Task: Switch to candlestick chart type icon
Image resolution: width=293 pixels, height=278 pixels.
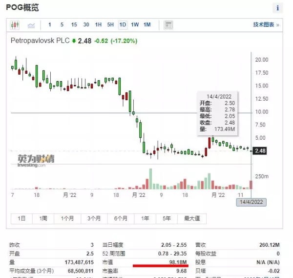Action: pos(15,25)
